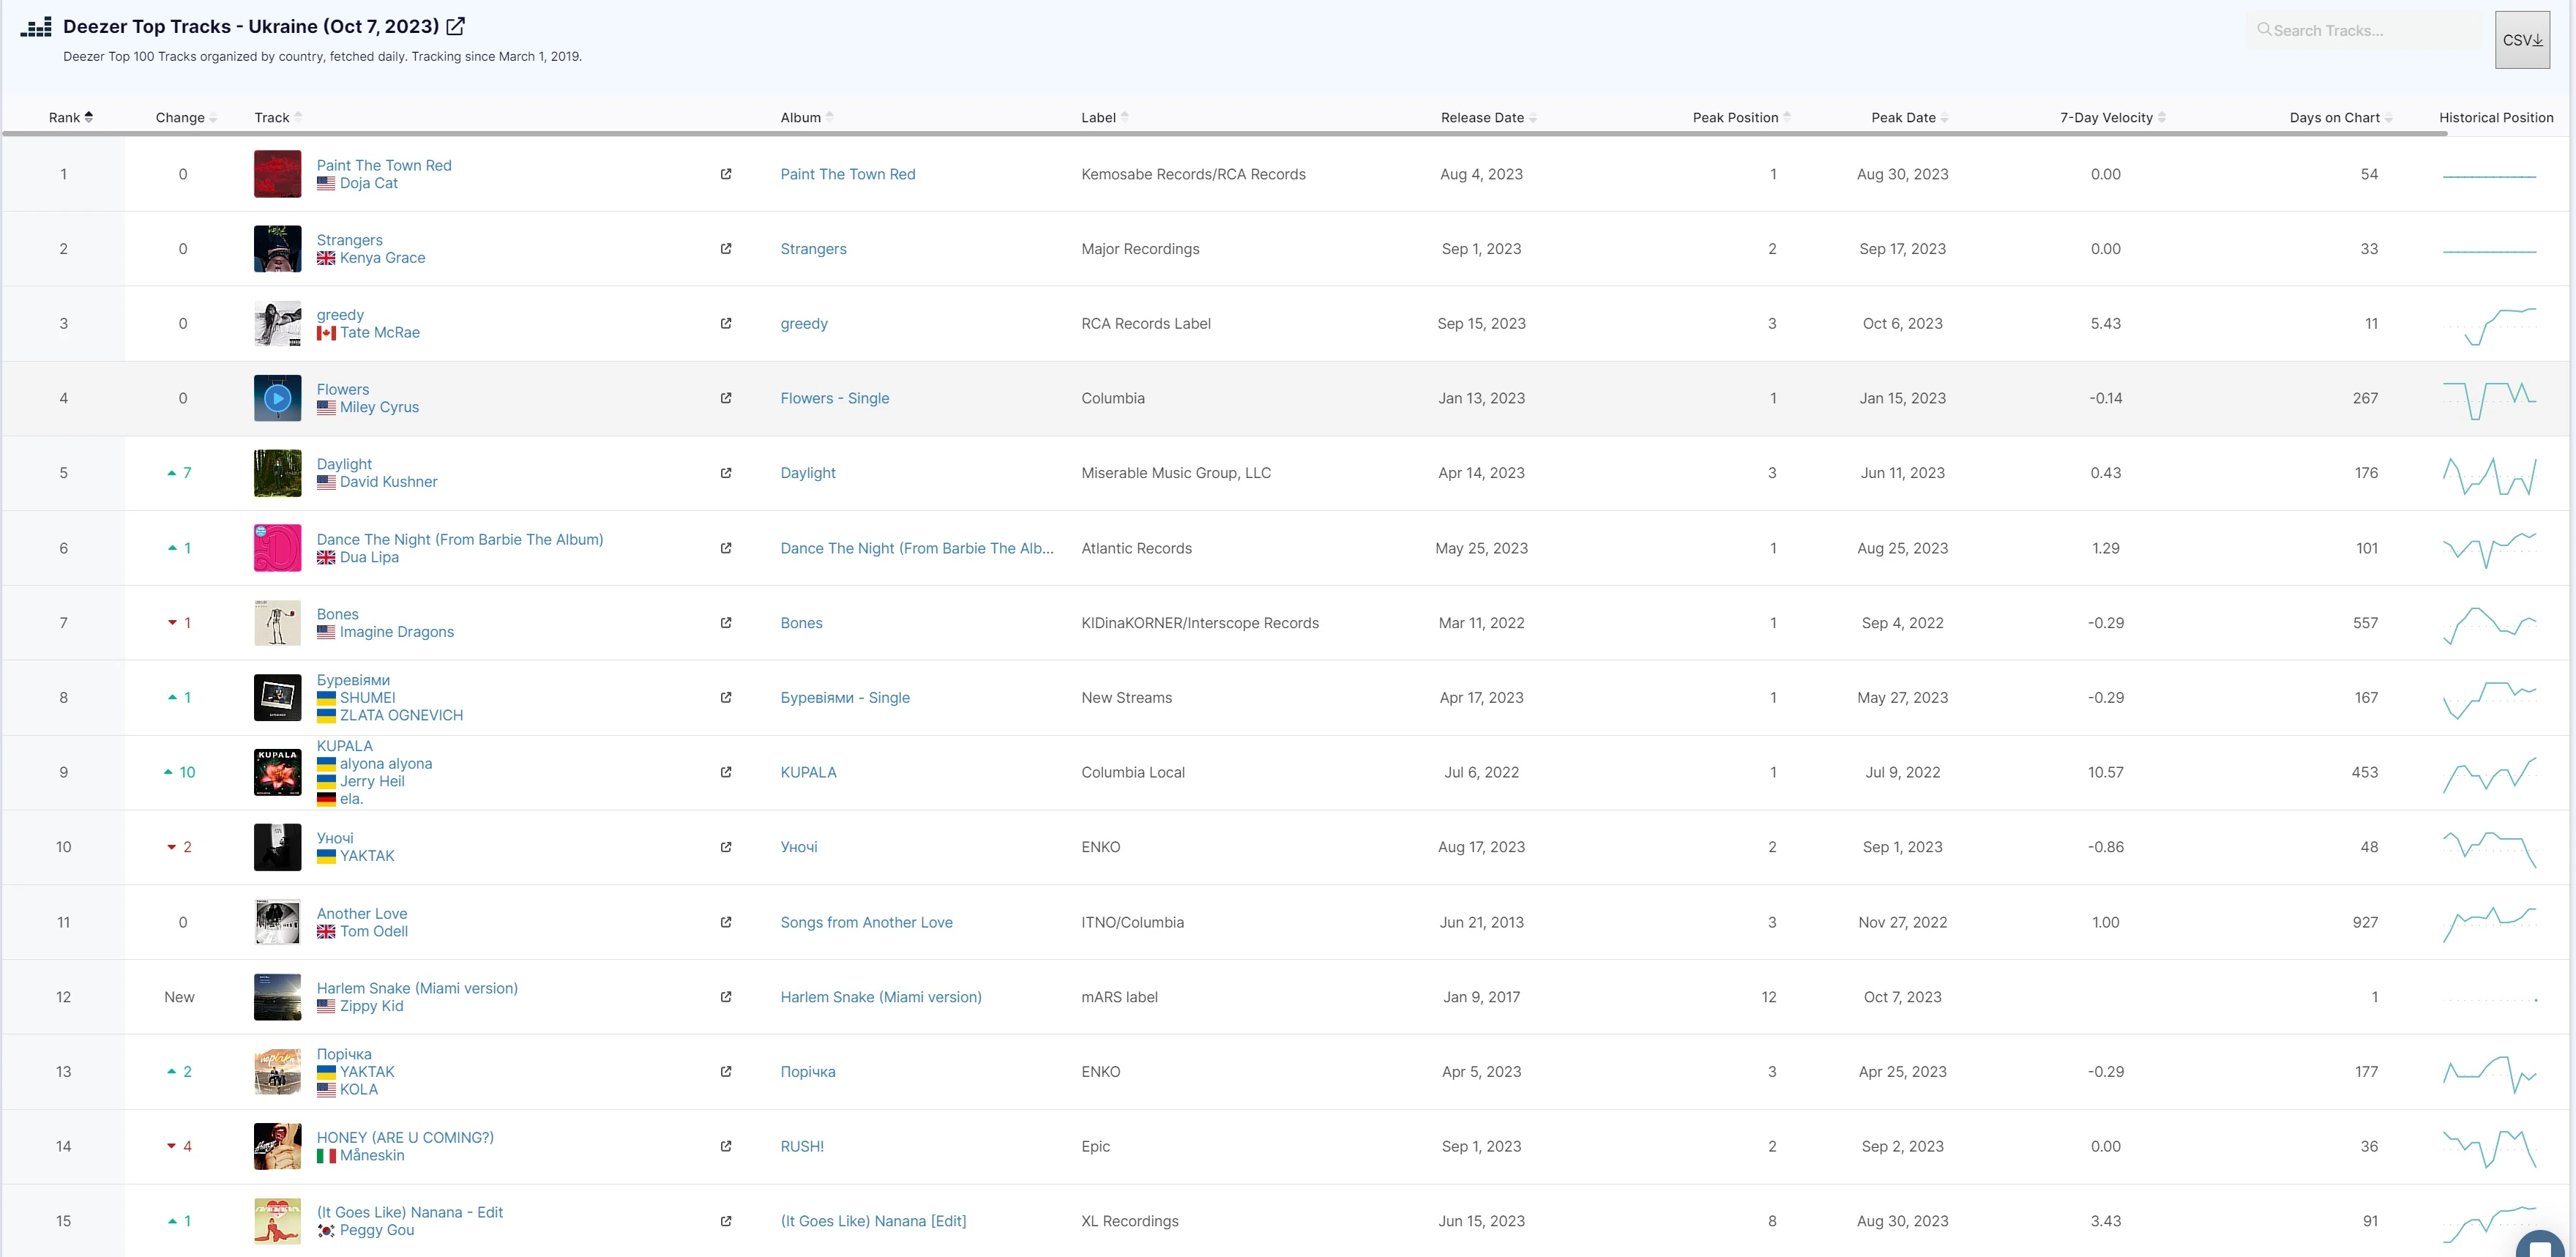Click the greedy historical position sparkline
2576x1257 pixels.
[x=2489, y=324]
